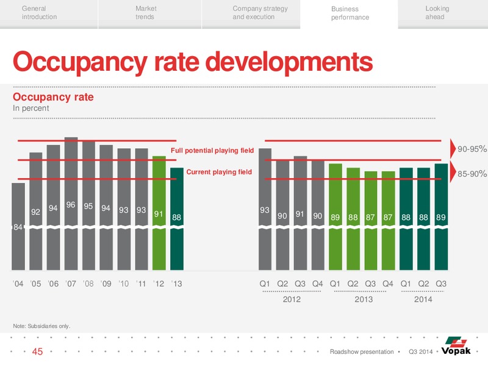This screenshot has height=366, width=488.
Task: Click the 'Note: Subsidiaries only.' footnote
Action: coord(41,326)
